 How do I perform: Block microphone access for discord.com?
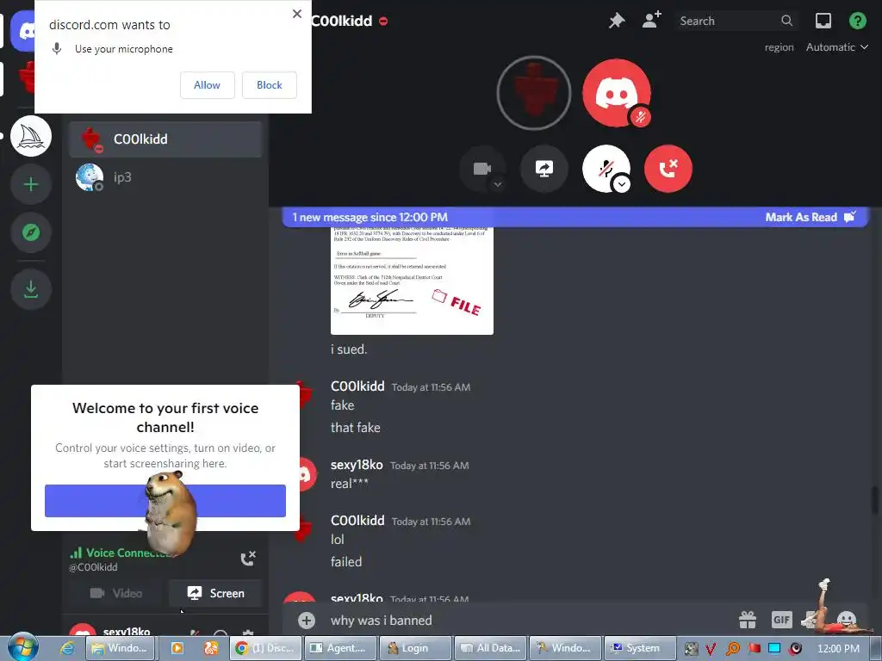pos(270,85)
